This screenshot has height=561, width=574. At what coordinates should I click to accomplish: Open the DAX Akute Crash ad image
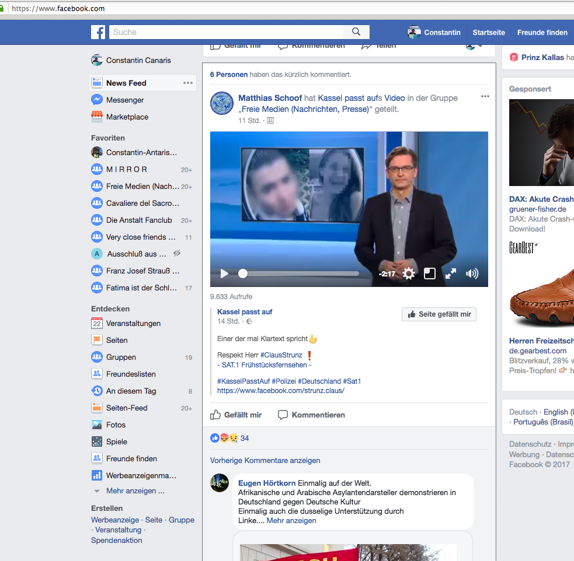pyautogui.click(x=541, y=142)
